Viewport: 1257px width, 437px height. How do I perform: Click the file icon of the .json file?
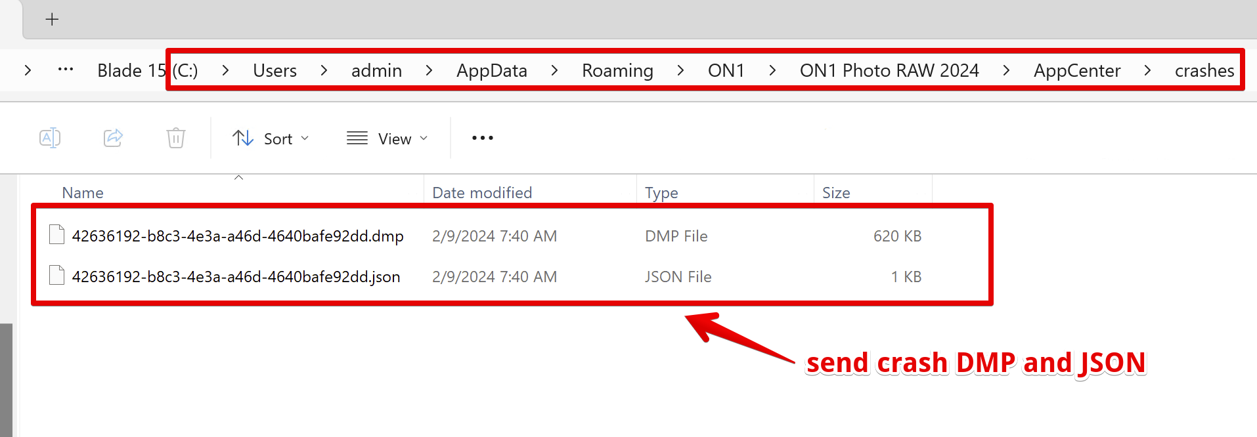pyautogui.click(x=57, y=276)
